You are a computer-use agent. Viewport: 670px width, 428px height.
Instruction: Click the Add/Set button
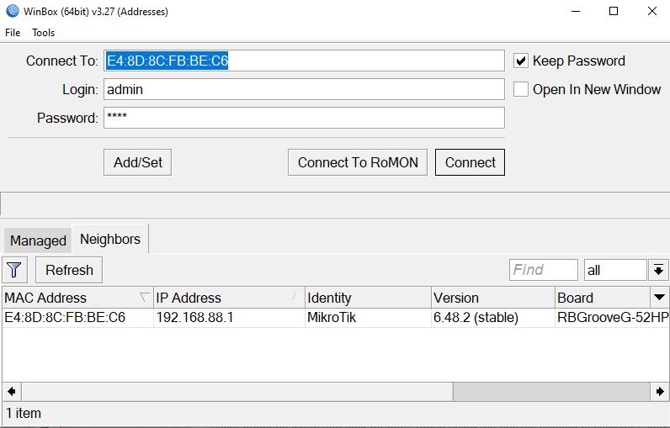(x=138, y=162)
